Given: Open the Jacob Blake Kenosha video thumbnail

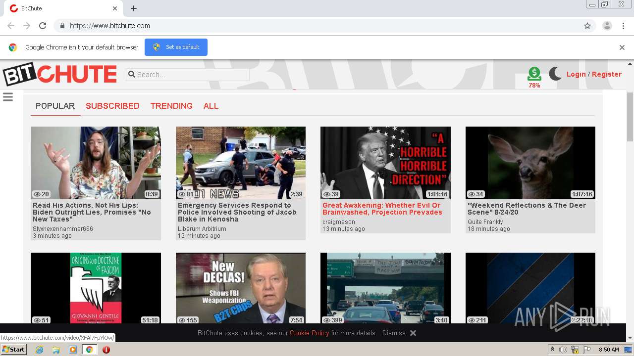Looking at the screenshot, I should 241,163.
